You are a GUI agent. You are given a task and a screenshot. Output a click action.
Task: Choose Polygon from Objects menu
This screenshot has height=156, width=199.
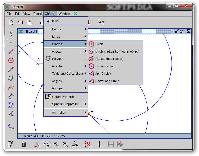click(x=65, y=59)
